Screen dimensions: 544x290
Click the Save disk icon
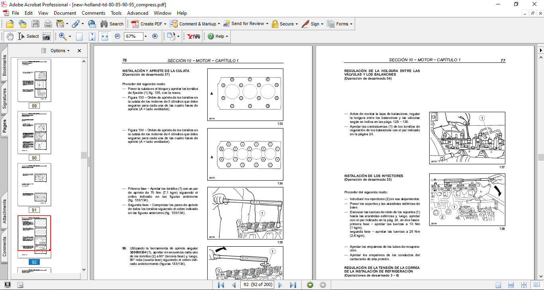tap(35, 24)
